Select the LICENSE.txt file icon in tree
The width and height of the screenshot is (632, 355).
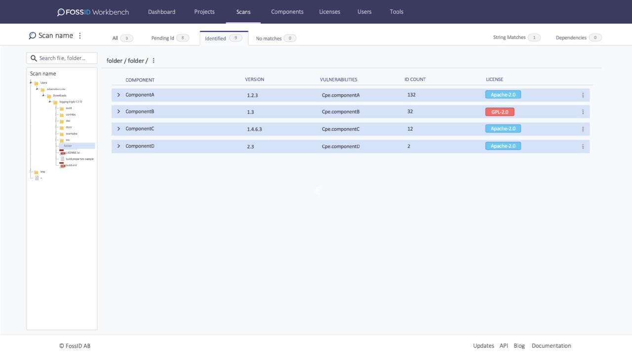pyautogui.click(x=62, y=152)
